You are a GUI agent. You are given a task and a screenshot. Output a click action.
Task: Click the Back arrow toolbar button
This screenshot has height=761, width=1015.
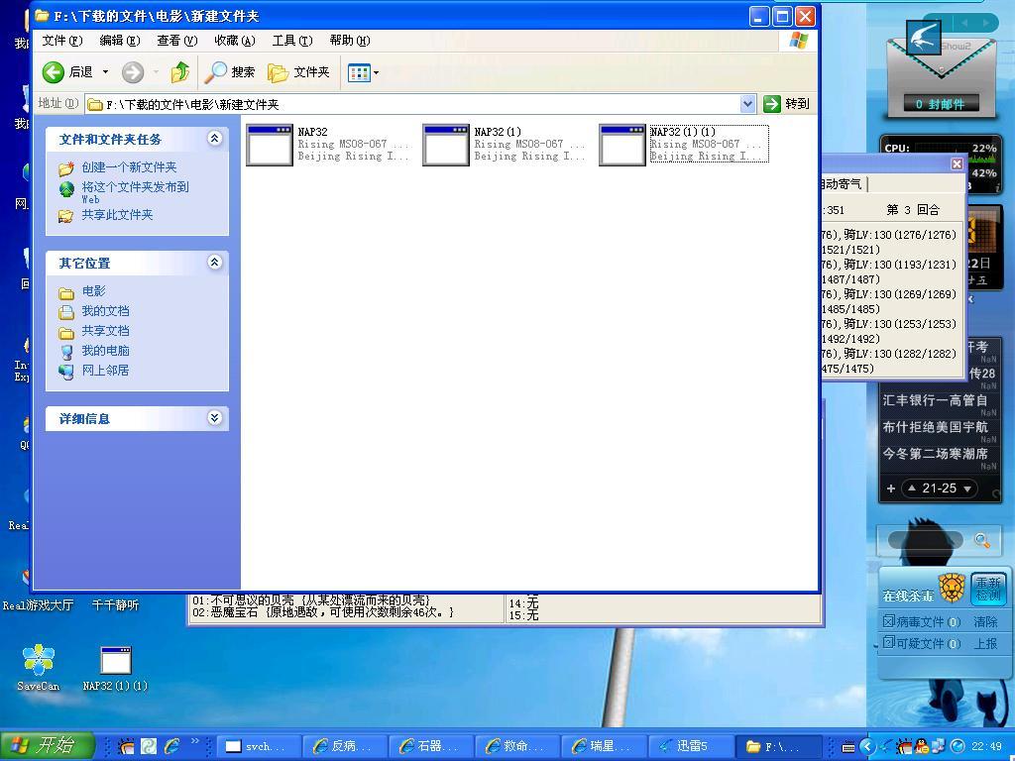pos(54,72)
